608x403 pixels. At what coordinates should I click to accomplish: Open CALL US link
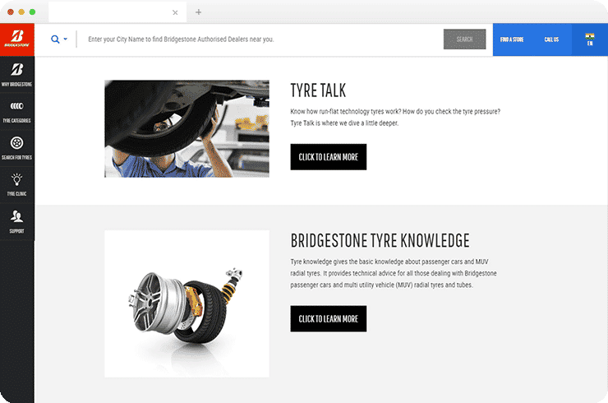coord(551,39)
